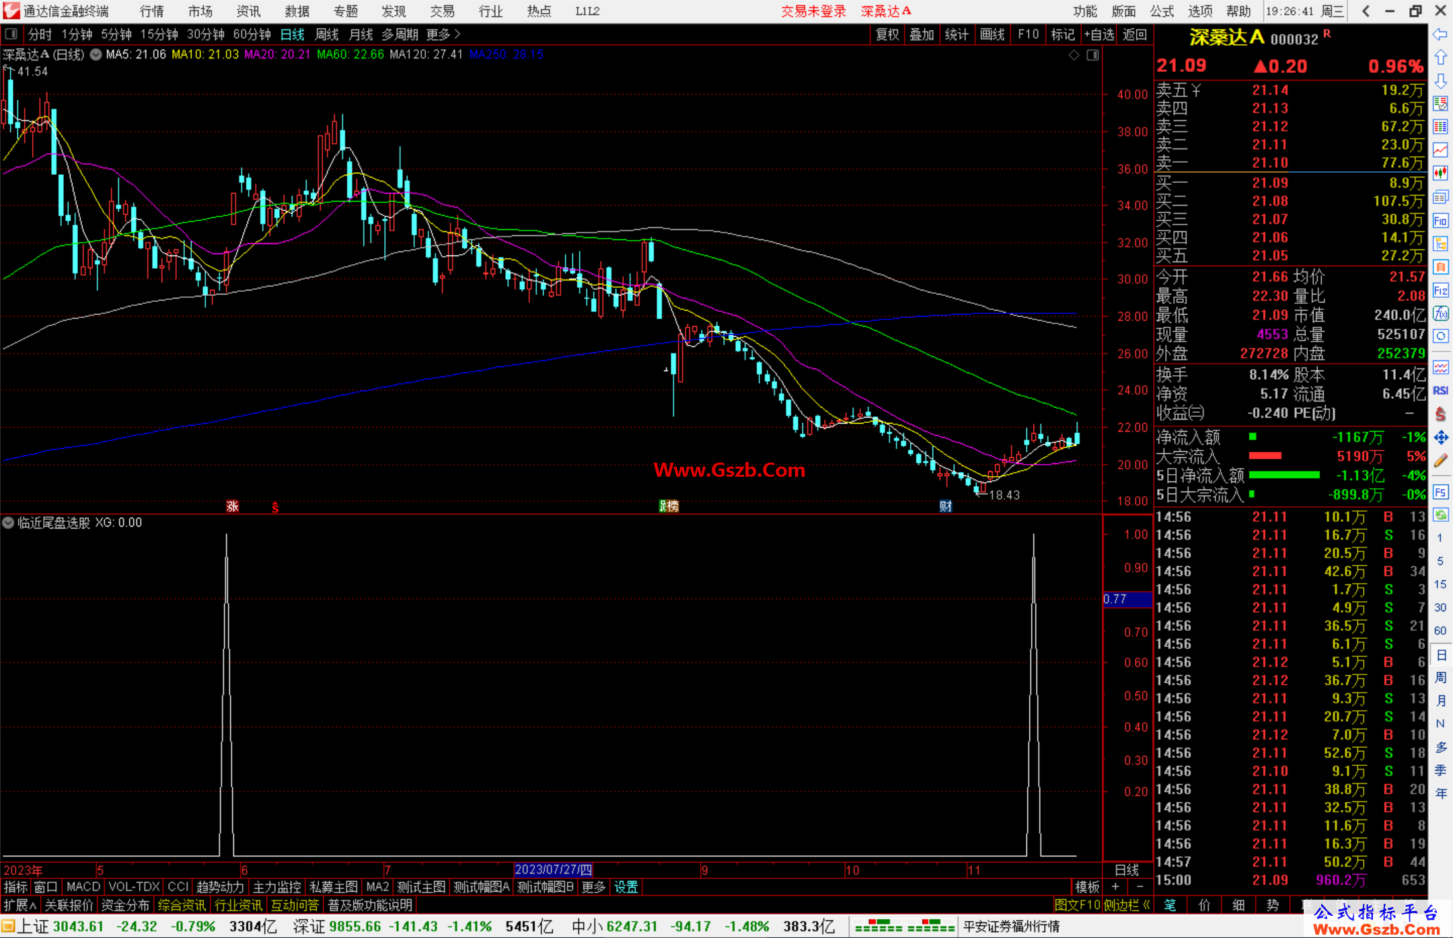Switch to 60-minute period in sidebar
Screen dimensions: 1453x938
click(1440, 631)
